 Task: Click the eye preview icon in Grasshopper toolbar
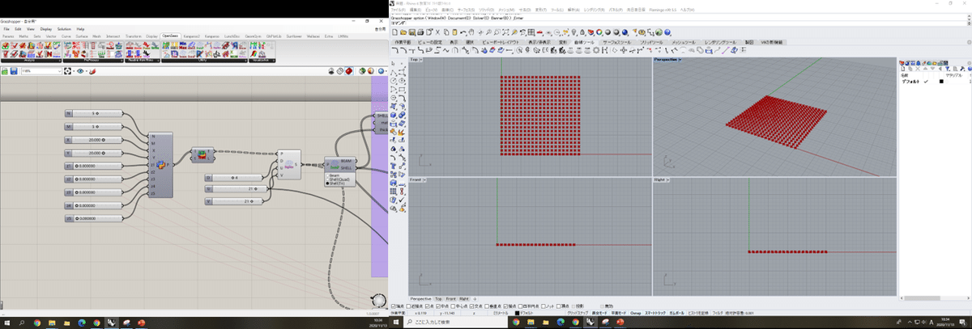[x=79, y=71]
